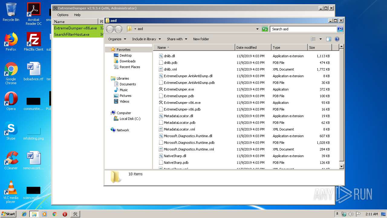
Task: Change view with the views icon
Action: (313, 39)
